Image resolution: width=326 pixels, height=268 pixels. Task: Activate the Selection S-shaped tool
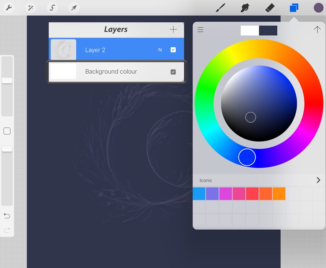(x=52, y=8)
